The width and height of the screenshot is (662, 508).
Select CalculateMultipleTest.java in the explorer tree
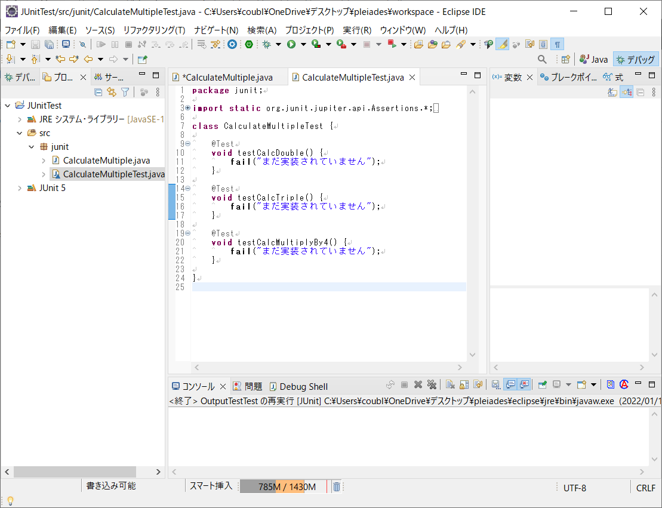pos(108,174)
